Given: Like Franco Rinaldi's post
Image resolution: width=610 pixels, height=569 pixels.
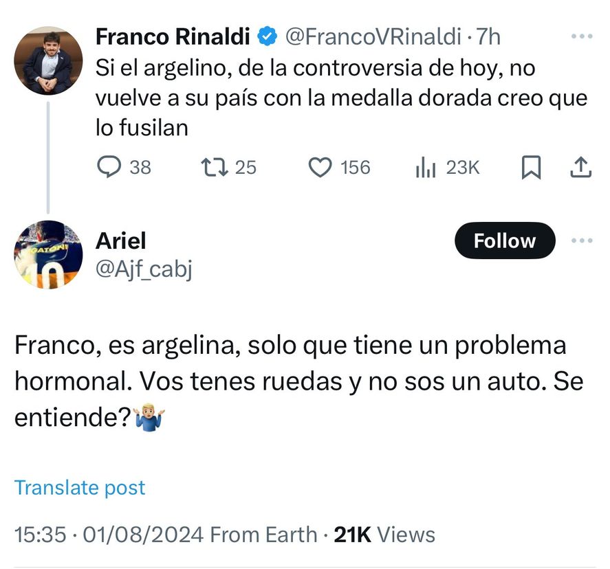Looking at the screenshot, I should [x=320, y=167].
